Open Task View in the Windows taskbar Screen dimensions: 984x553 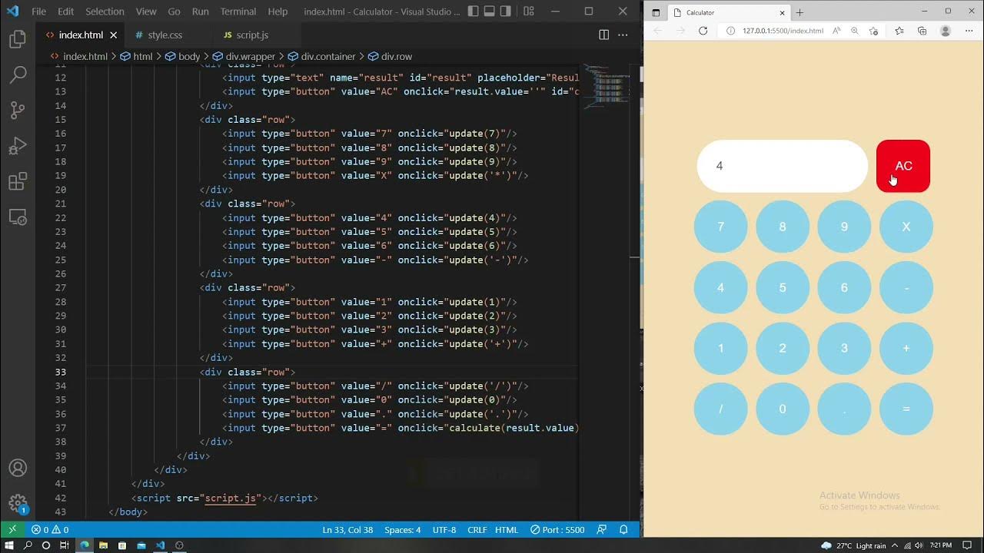point(65,545)
